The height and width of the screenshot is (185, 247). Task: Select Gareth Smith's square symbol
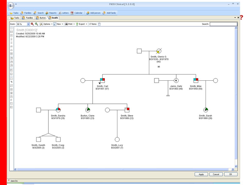38,140
